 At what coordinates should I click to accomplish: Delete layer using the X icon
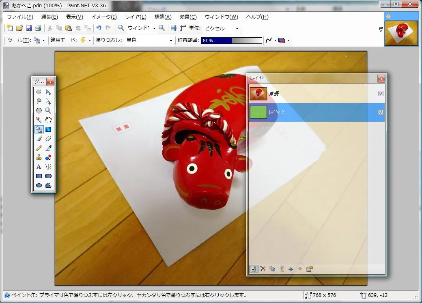point(263,269)
